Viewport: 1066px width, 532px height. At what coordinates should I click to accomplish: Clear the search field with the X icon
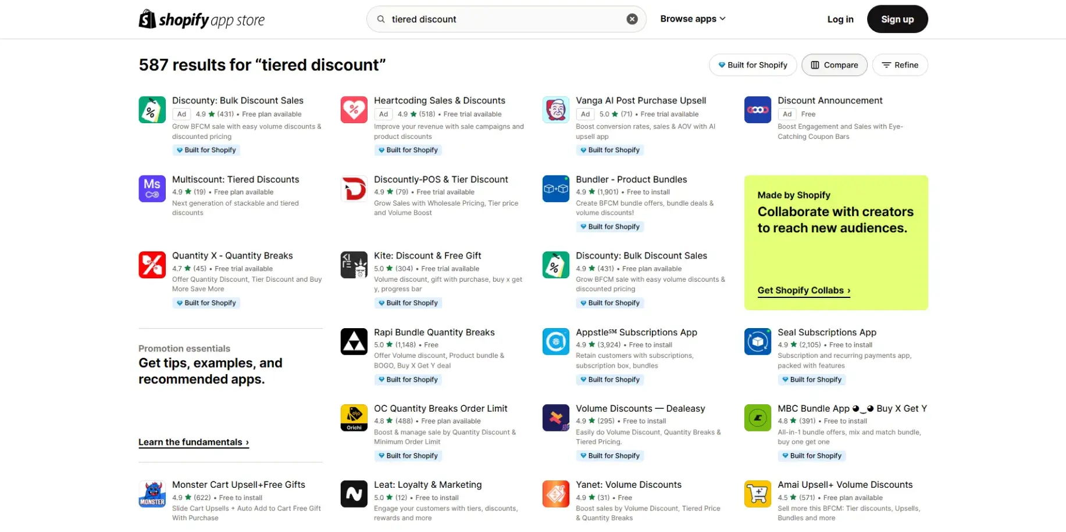632,19
